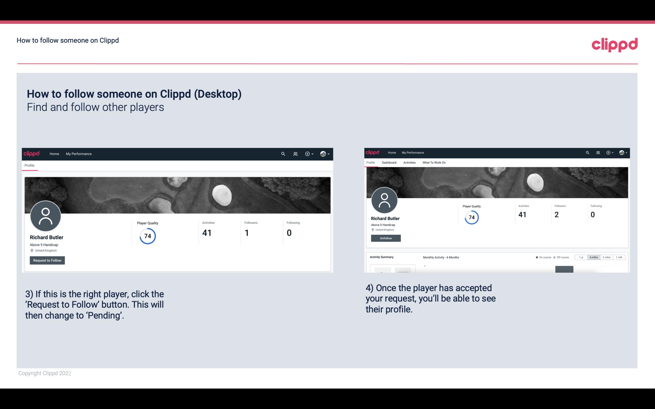Select the 'Activities' tab on right screen

click(408, 163)
